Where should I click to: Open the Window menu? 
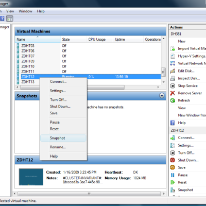coord(25,11)
